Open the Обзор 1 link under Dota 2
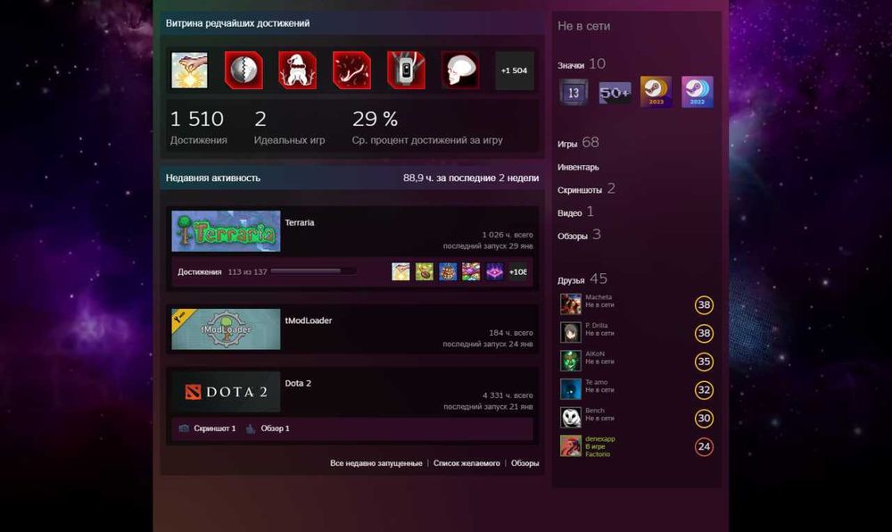 (x=276, y=428)
